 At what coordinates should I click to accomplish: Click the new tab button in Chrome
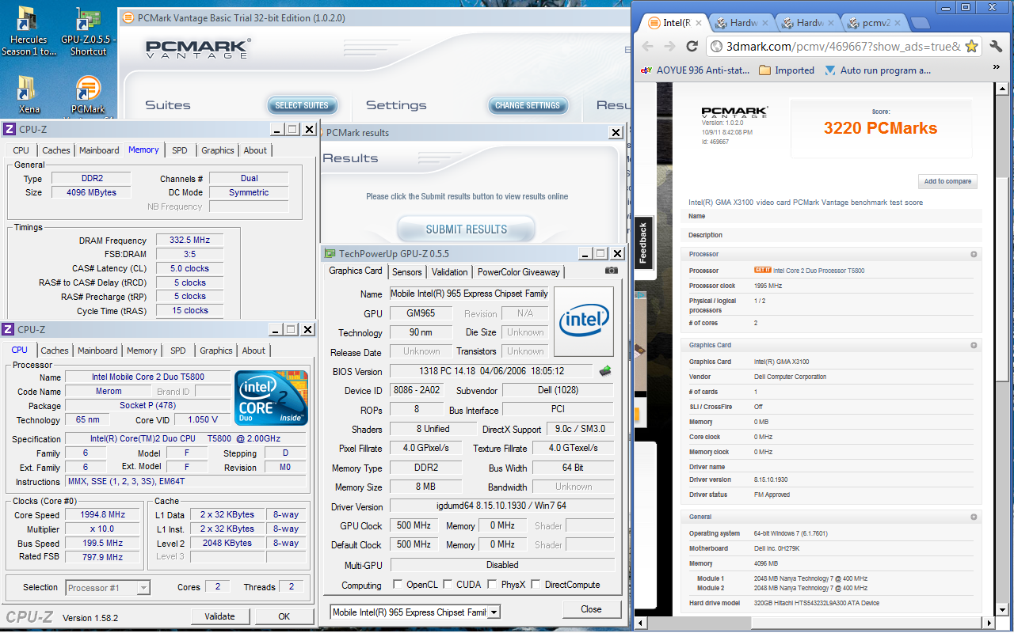[921, 24]
